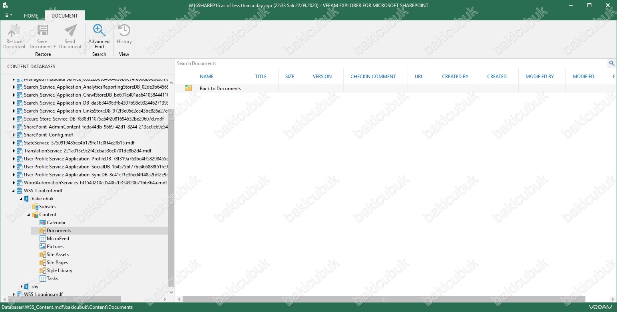Image resolution: width=617 pixels, height=312 pixels.
Task: Select the Pictures library icon
Action: [43, 247]
